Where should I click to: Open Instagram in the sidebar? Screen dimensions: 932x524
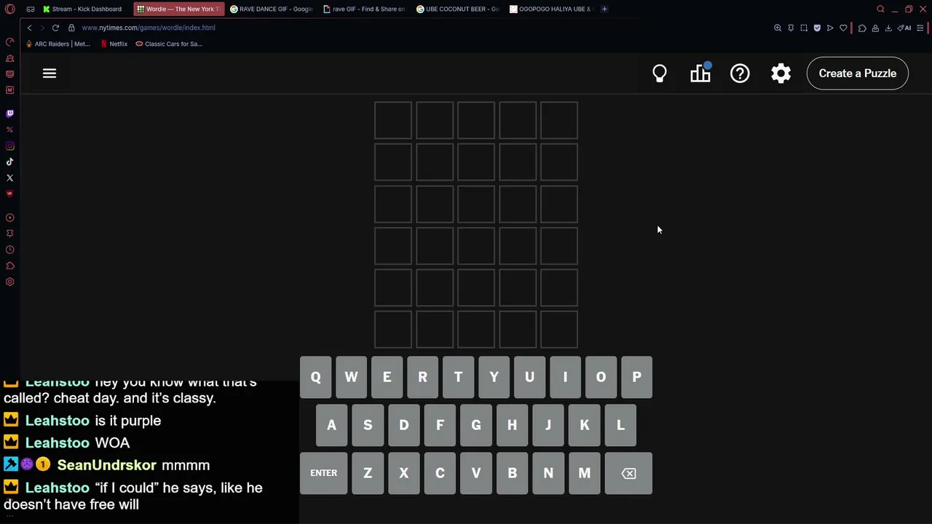(x=9, y=146)
